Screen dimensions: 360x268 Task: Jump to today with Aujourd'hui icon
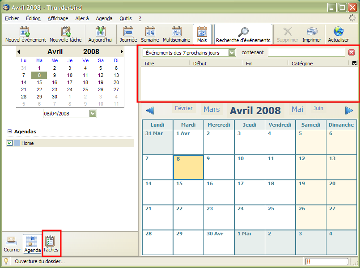(x=100, y=31)
